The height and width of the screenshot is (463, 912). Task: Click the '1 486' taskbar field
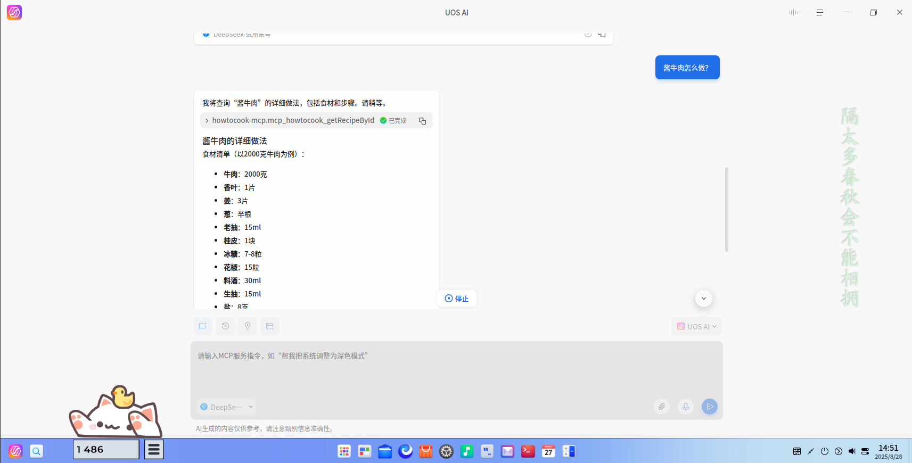pos(106,450)
